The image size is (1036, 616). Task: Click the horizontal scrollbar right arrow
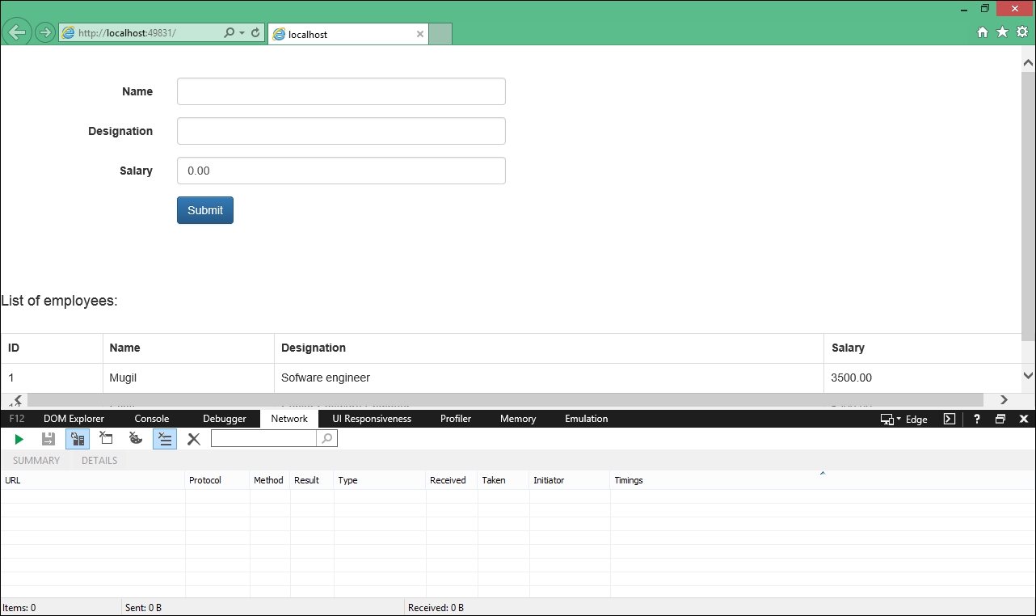tap(1004, 400)
